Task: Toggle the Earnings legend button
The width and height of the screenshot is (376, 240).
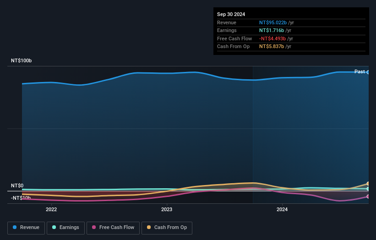Action: 65,228
